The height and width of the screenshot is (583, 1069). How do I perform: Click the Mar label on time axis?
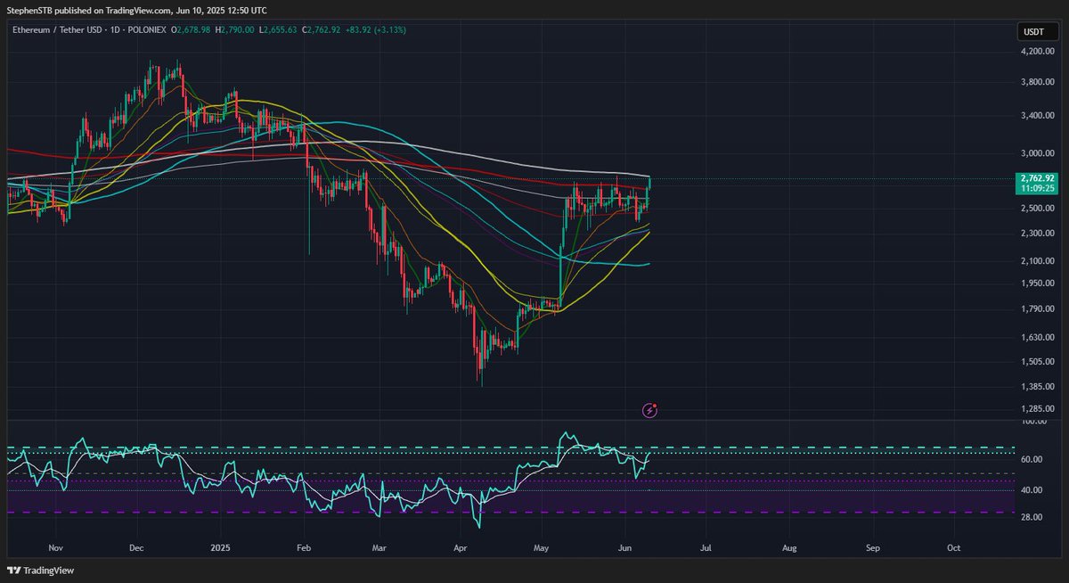point(379,548)
